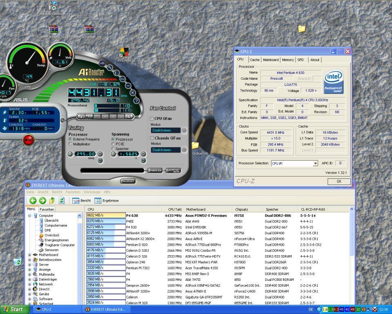Screen dimensions: 392x314
Task: Click the EVEREST info icon in the system tray
Action: pos(364,310)
